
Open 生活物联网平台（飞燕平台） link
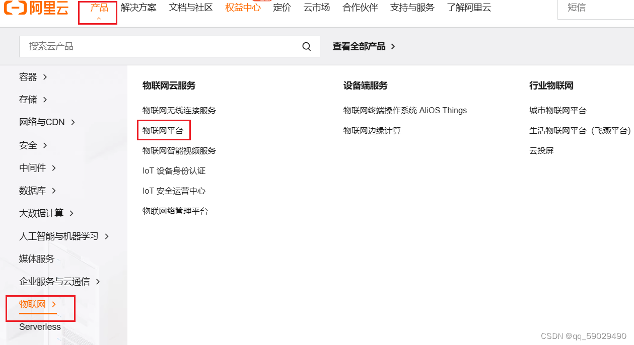580,130
